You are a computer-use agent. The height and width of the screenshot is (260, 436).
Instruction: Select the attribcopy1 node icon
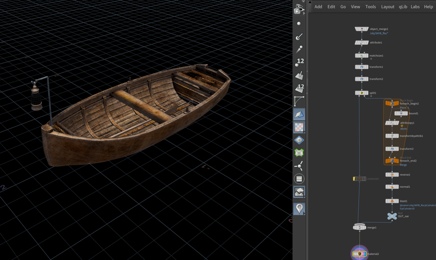click(392, 123)
